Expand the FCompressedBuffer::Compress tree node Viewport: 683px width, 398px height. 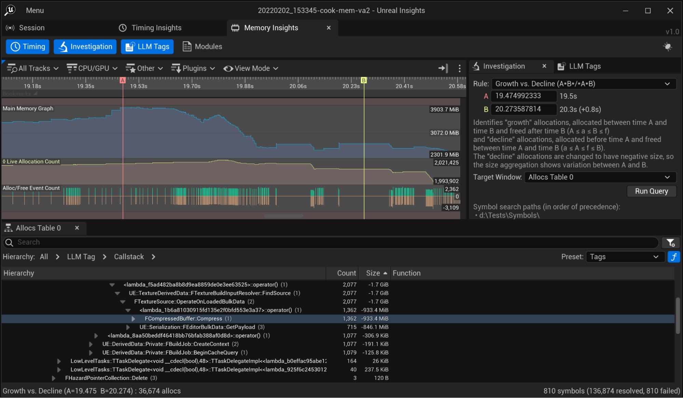click(x=133, y=318)
